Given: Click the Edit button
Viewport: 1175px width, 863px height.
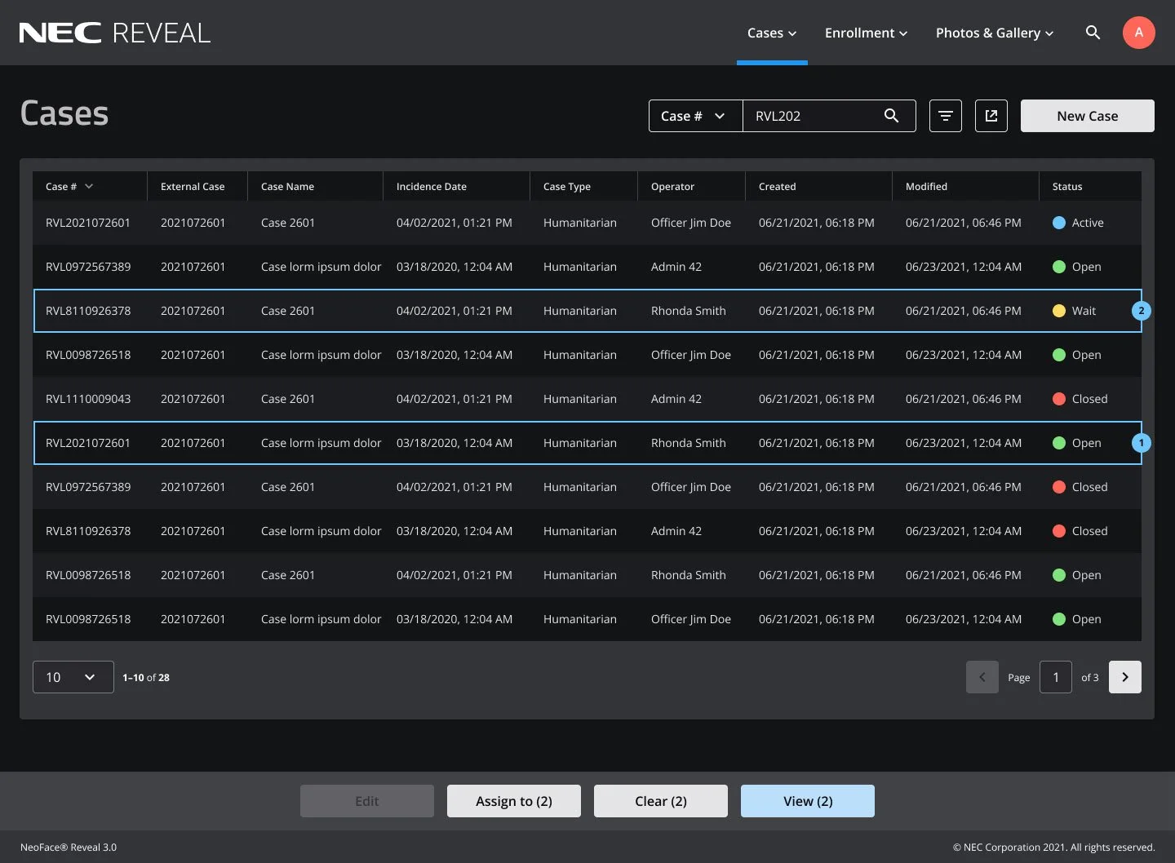Looking at the screenshot, I should (x=367, y=801).
